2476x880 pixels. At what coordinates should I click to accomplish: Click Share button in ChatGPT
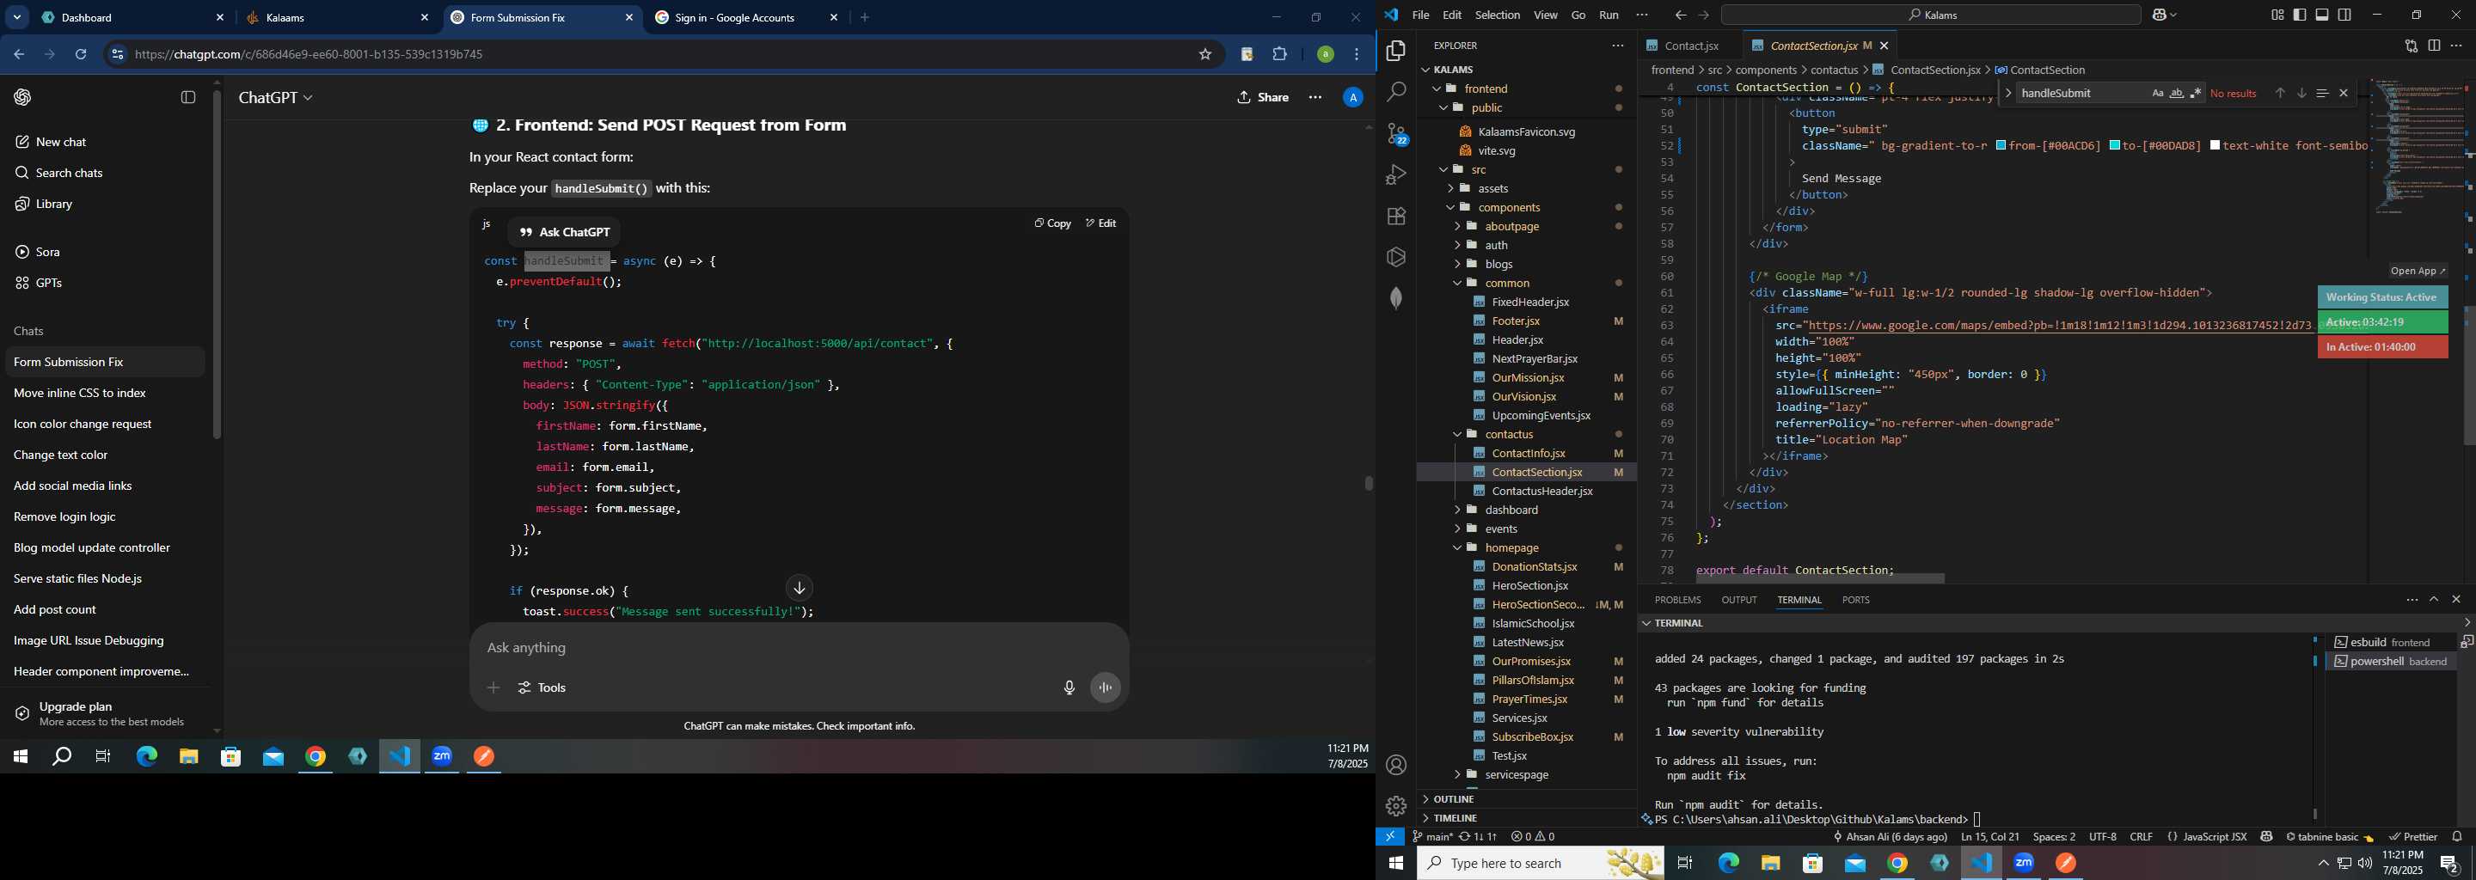[1263, 97]
